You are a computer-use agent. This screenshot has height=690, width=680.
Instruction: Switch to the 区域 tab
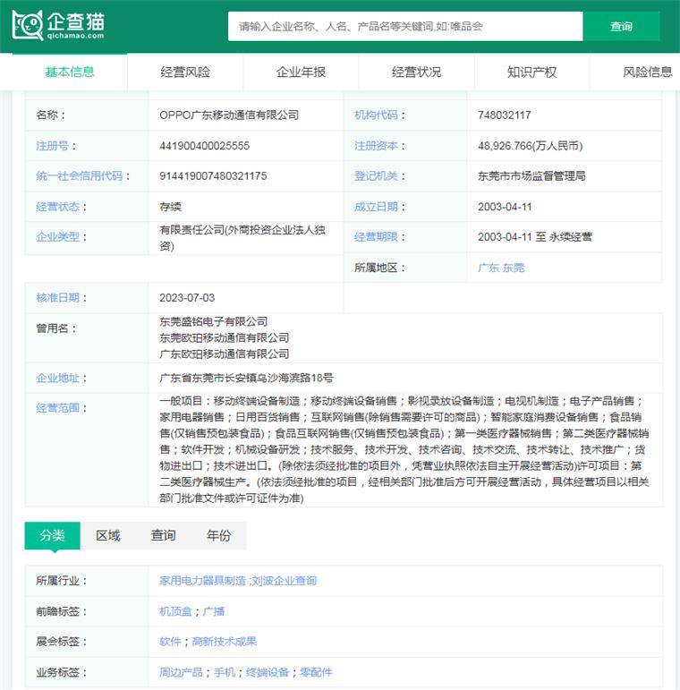point(107,535)
